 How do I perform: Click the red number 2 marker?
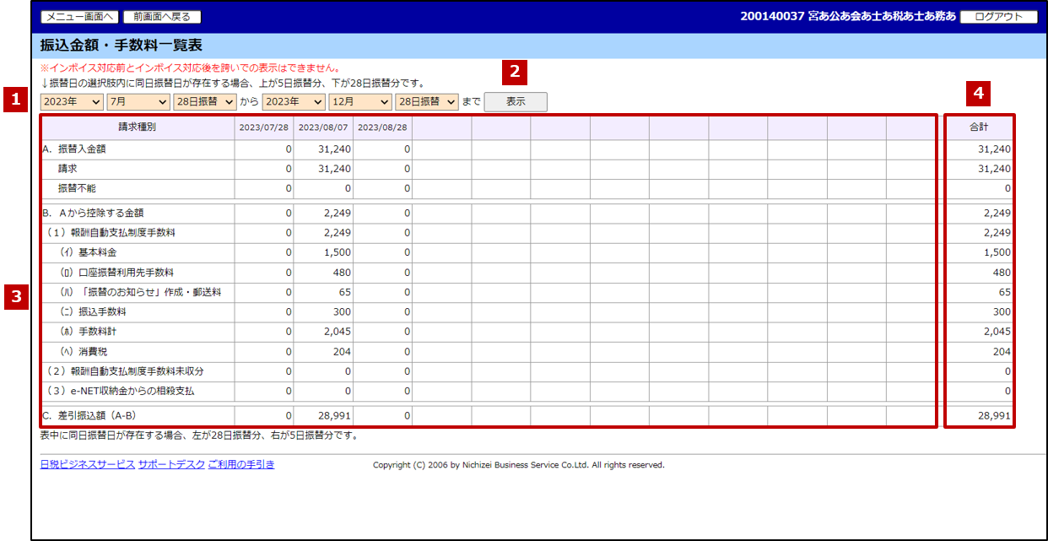515,72
